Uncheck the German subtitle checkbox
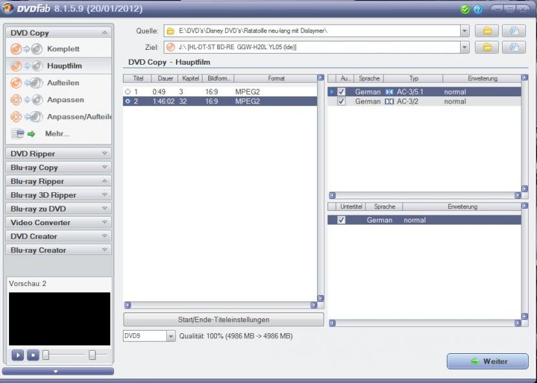This screenshot has height=383, width=537. 341,220
